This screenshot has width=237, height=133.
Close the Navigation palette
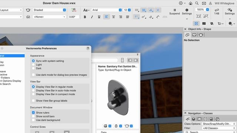click(x=185, y=113)
